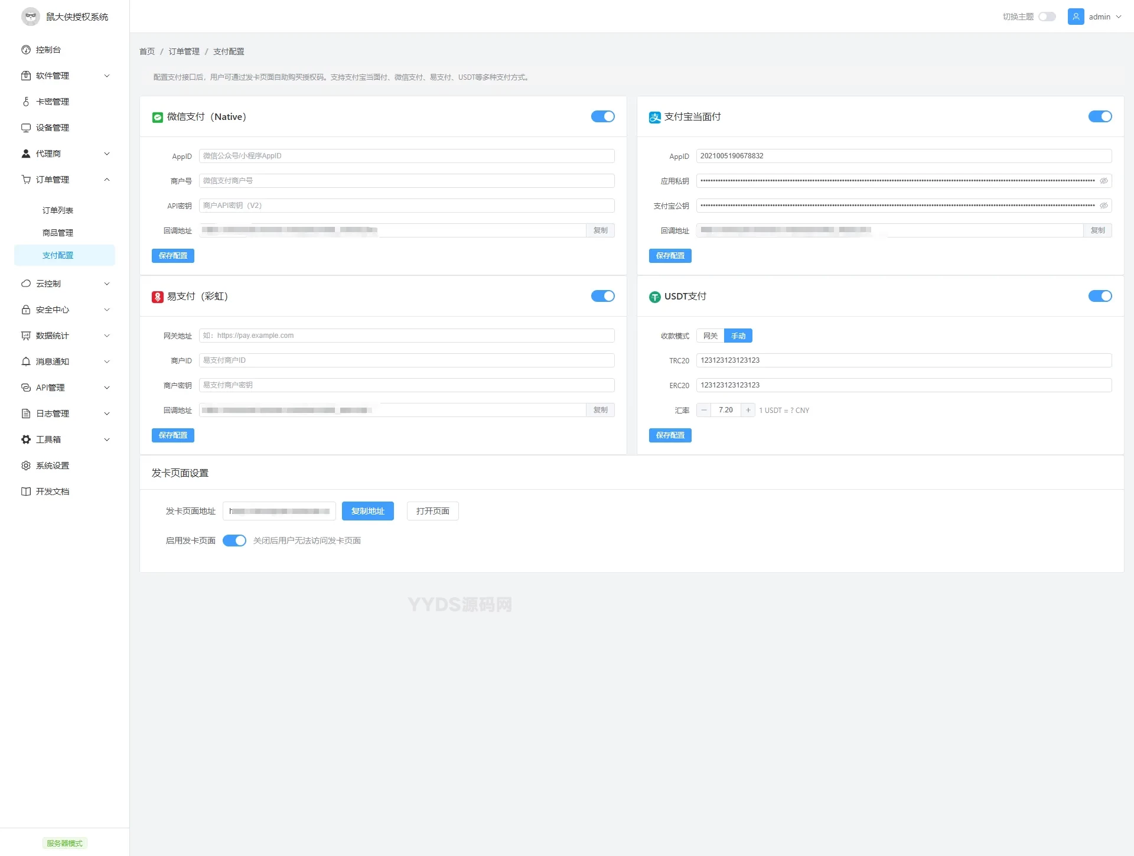Image resolution: width=1134 pixels, height=856 pixels.
Task: Click the blue copy address button
Action: pos(367,511)
